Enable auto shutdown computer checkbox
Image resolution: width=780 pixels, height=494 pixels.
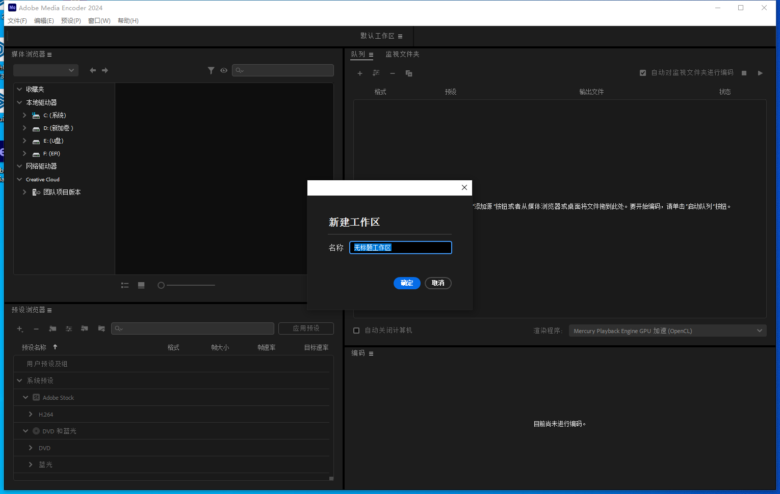pos(356,331)
